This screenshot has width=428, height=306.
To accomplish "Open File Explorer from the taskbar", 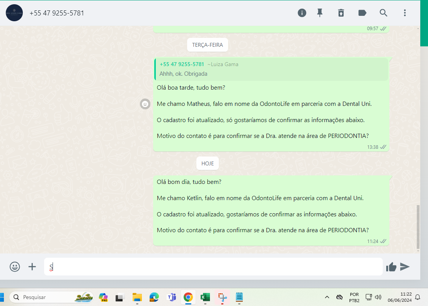I will pos(137,297).
